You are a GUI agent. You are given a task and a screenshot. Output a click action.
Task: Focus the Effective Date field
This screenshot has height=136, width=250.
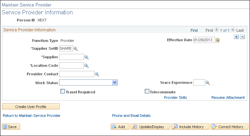pyautogui.click(x=204, y=40)
